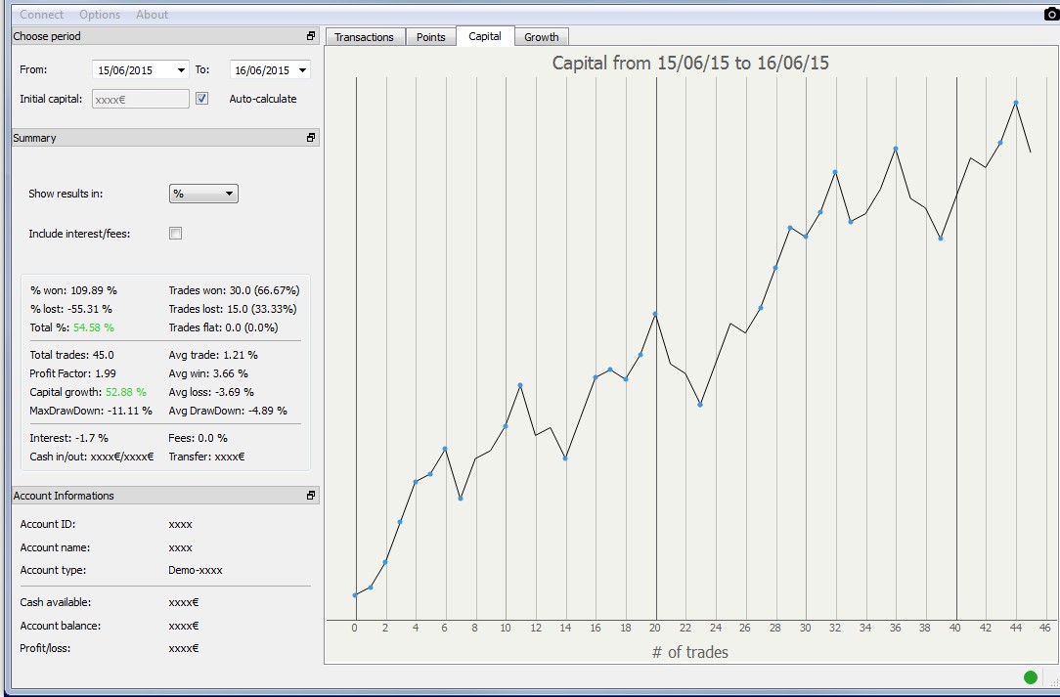The height and width of the screenshot is (697, 1060).
Task: Undock the Choose period panel
Action: click(311, 36)
